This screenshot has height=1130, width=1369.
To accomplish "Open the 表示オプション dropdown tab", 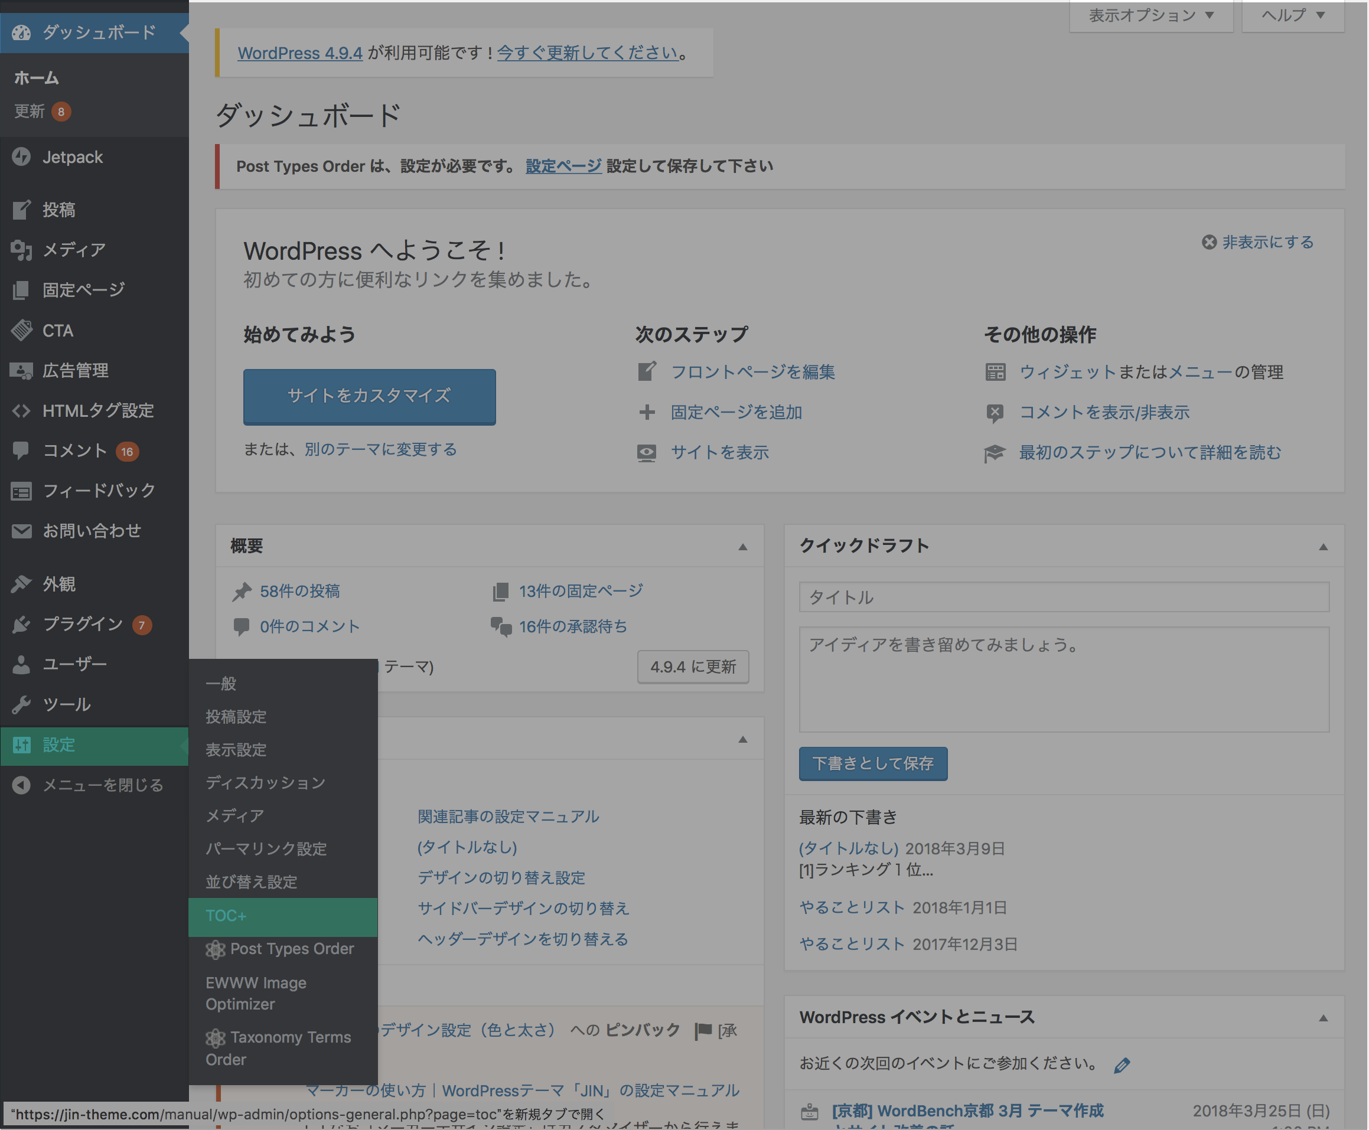I will pos(1151,15).
